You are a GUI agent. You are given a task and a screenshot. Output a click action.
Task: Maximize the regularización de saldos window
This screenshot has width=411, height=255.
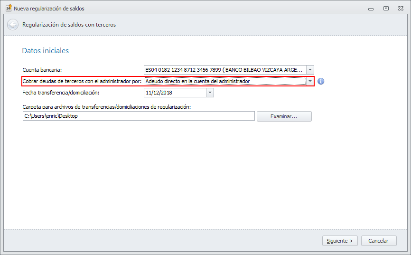(x=386, y=8)
